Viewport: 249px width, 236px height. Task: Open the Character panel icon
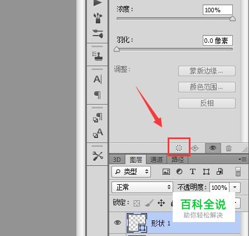(97, 80)
